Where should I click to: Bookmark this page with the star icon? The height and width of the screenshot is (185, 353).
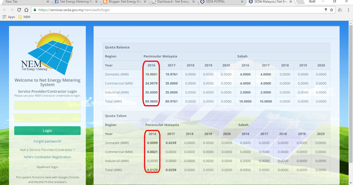point(332,10)
